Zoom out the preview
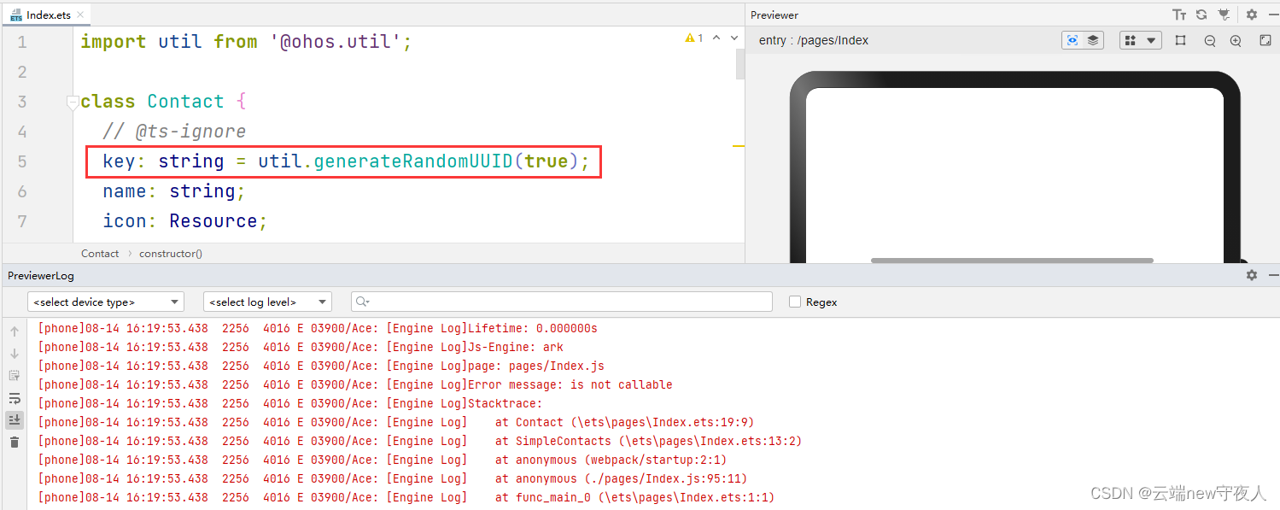Image resolution: width=1280 pixels, height=510 pixels. click(x=1210, y=40)
